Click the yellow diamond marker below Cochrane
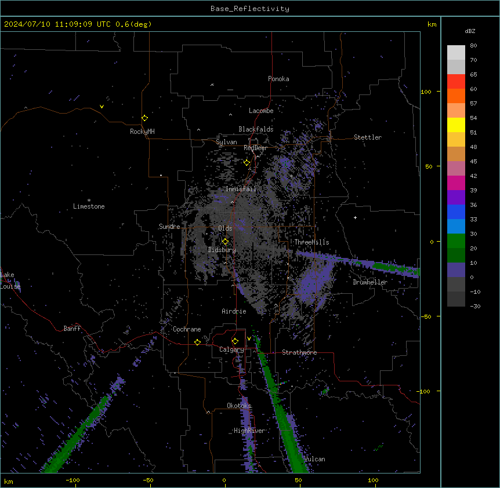Screen dimensions: 500x488 (198, 342)
